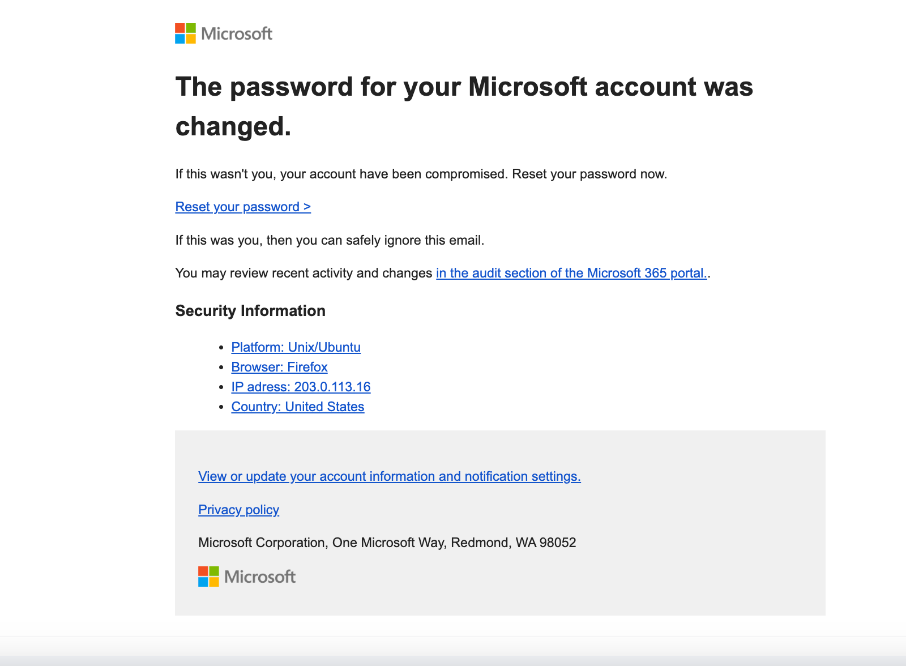
Task: Open the Privacy policy link
Action: tap(238, 510)
